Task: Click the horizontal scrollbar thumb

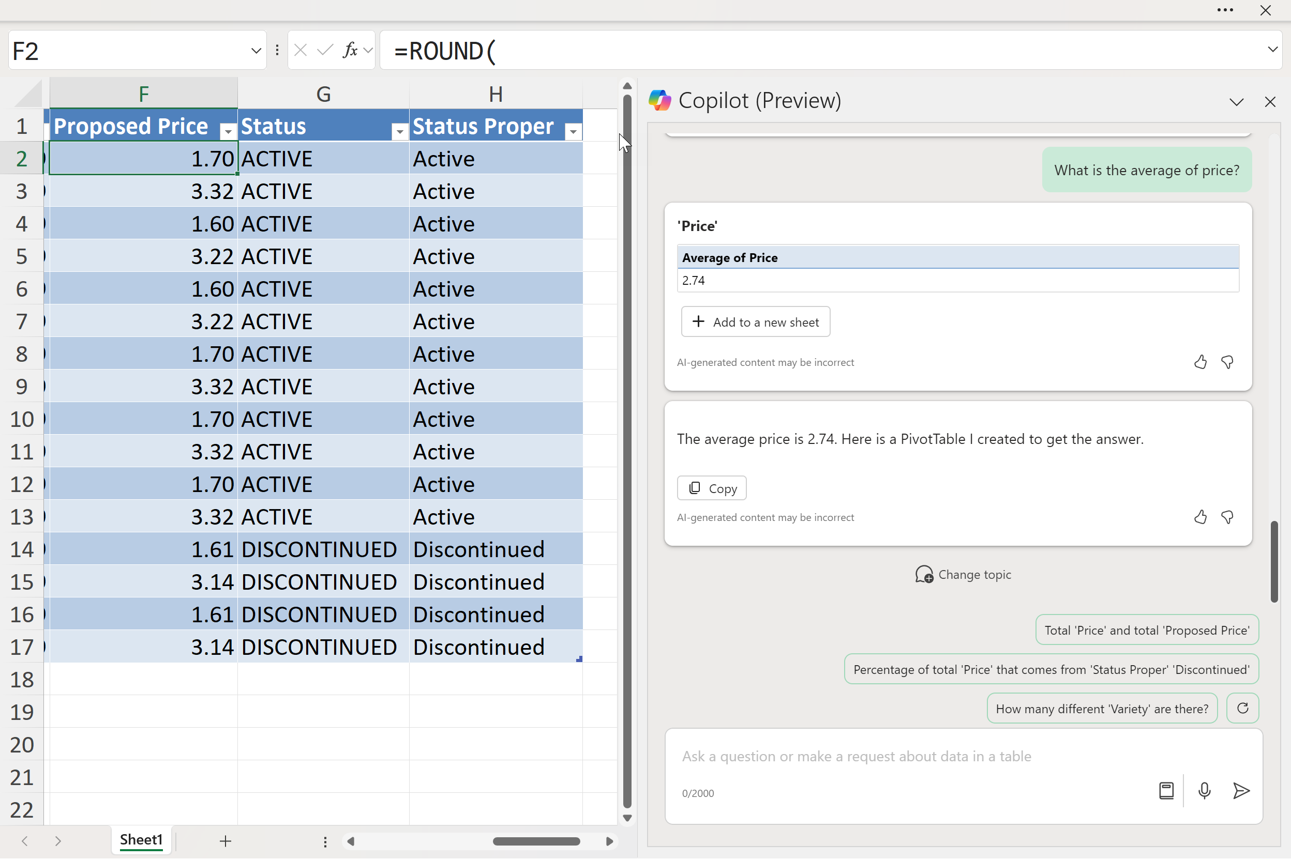Action: tap(536, 841)
